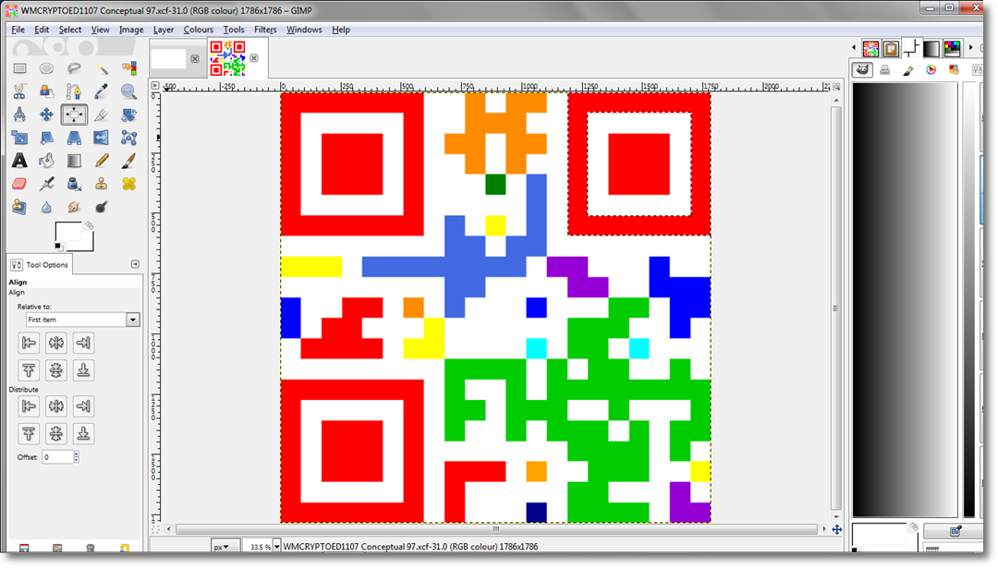
Task: Open the Layer menu
Action: 163,30
